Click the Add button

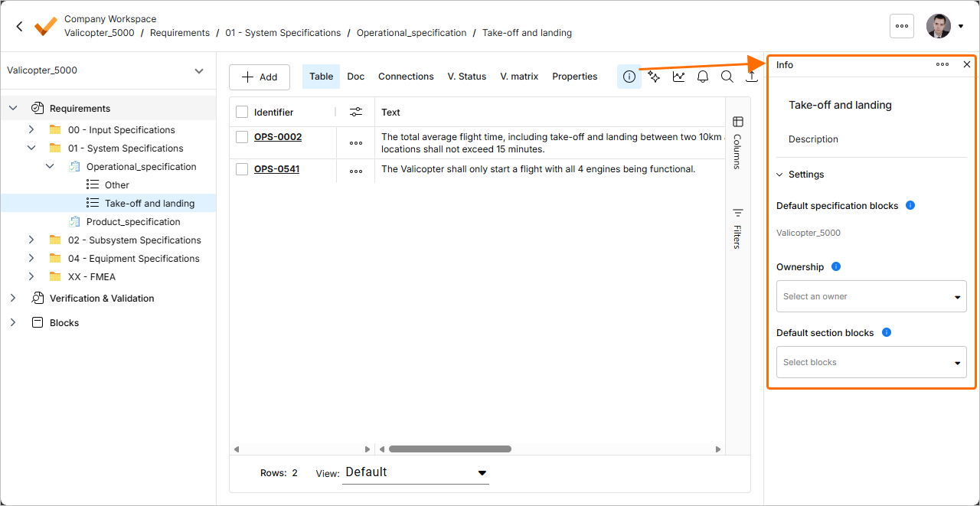tap(260, 77)
